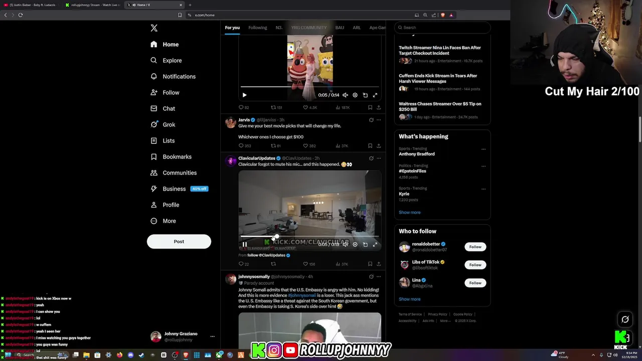The width and height of the screenshot is (642, 361).
Task: Click Grok icon on Jarvis post
Action: click(x=371, y=120)
